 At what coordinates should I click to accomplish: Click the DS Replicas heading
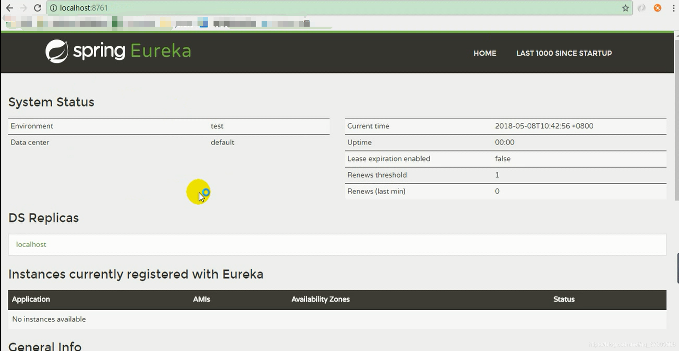coord(43,218)
